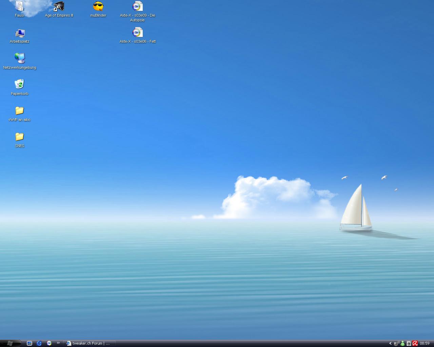
Task: Select the Fausi desktop icon
Action: (19, 7)
